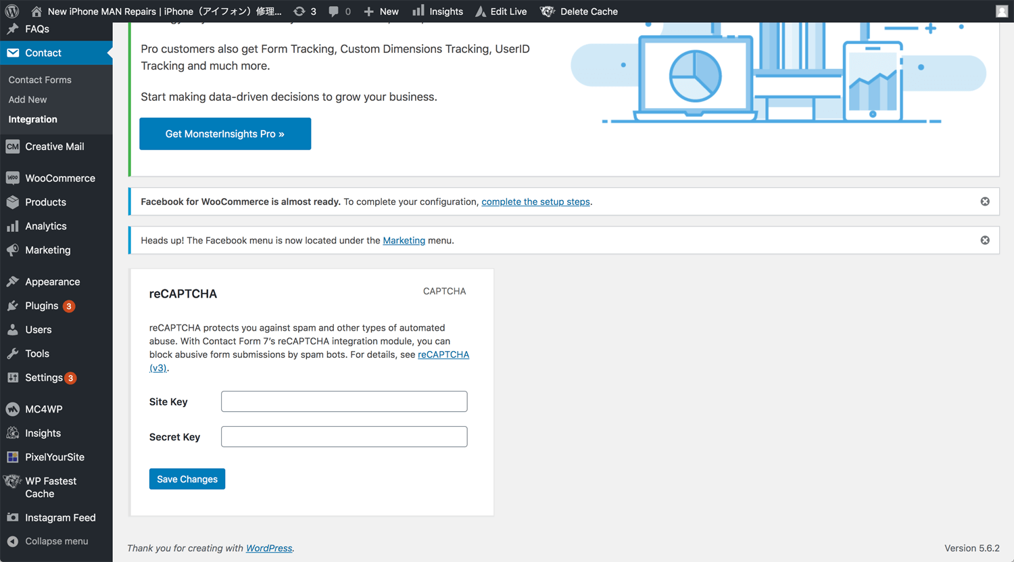The width and height of the screenshot is (1014, 562).
Task: Follow the Marketing link in notice
Action: click(404, 240)
